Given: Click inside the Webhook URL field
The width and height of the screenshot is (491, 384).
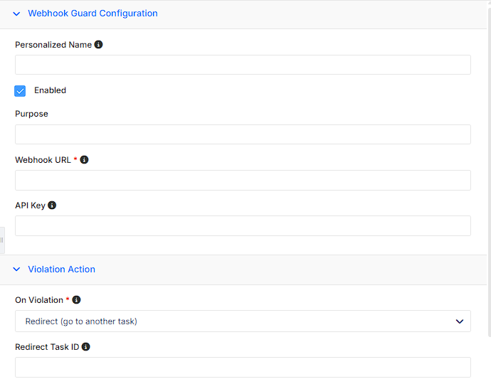Looking at the screenshot, I should [243, 180].
